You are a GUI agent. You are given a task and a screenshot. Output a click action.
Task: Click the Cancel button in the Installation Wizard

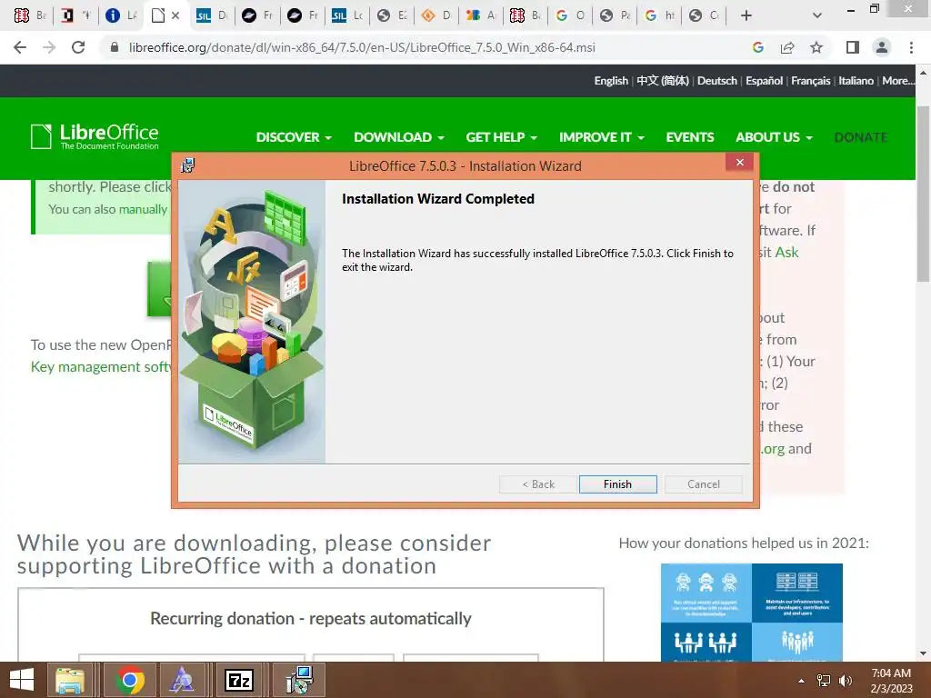pyautogui.click(x=704, y=484)
